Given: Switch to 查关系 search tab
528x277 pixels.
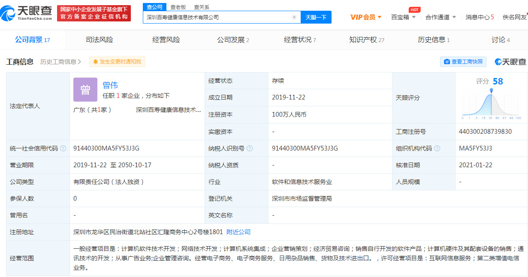Looking at the screenshot, I should click(x=202, y=7).
